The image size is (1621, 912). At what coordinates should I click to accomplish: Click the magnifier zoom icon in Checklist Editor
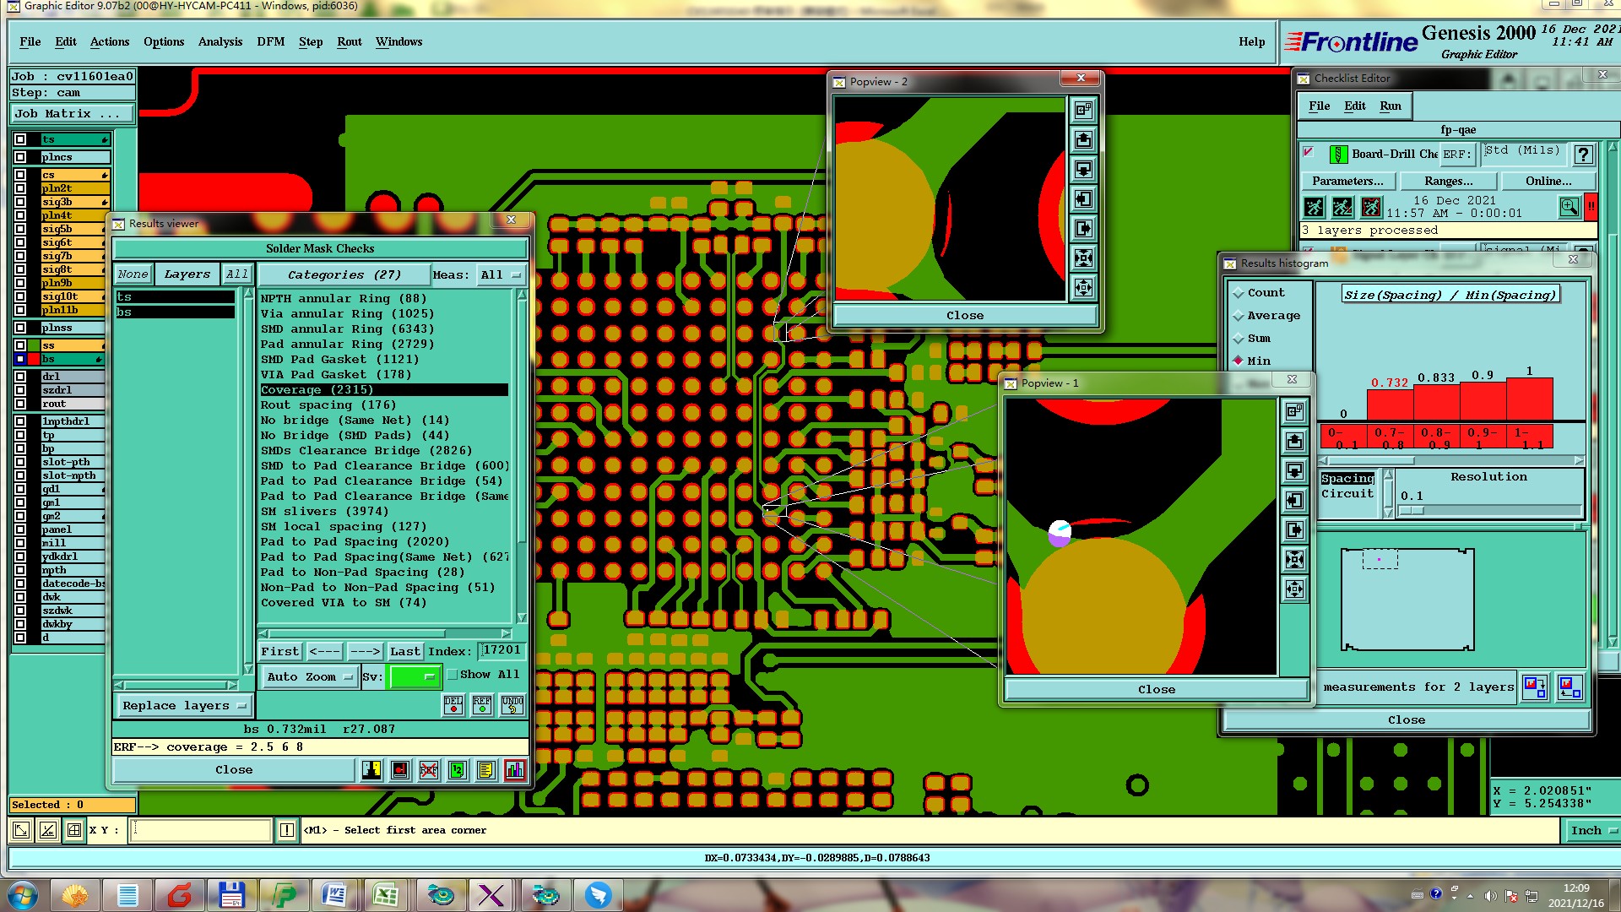[x=1569, y=207]
